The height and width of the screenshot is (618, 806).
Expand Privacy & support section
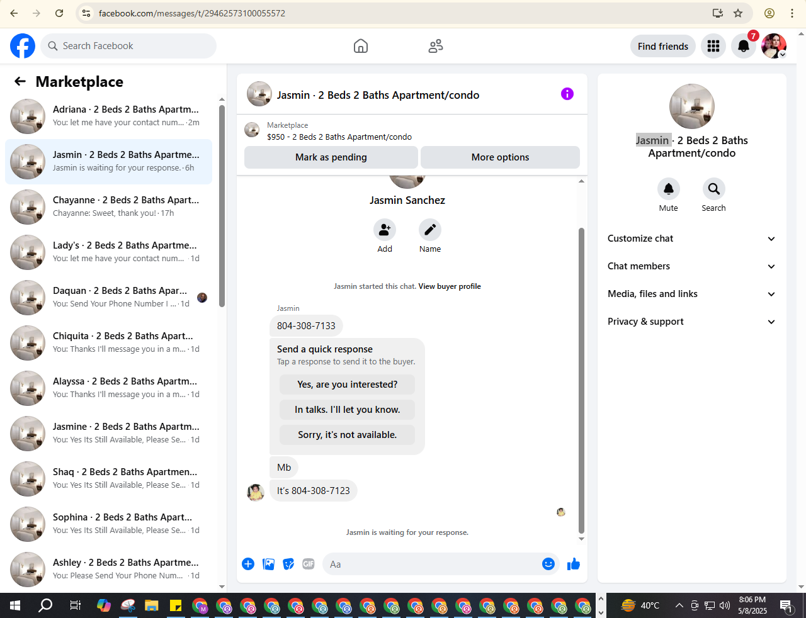(691, 322)
